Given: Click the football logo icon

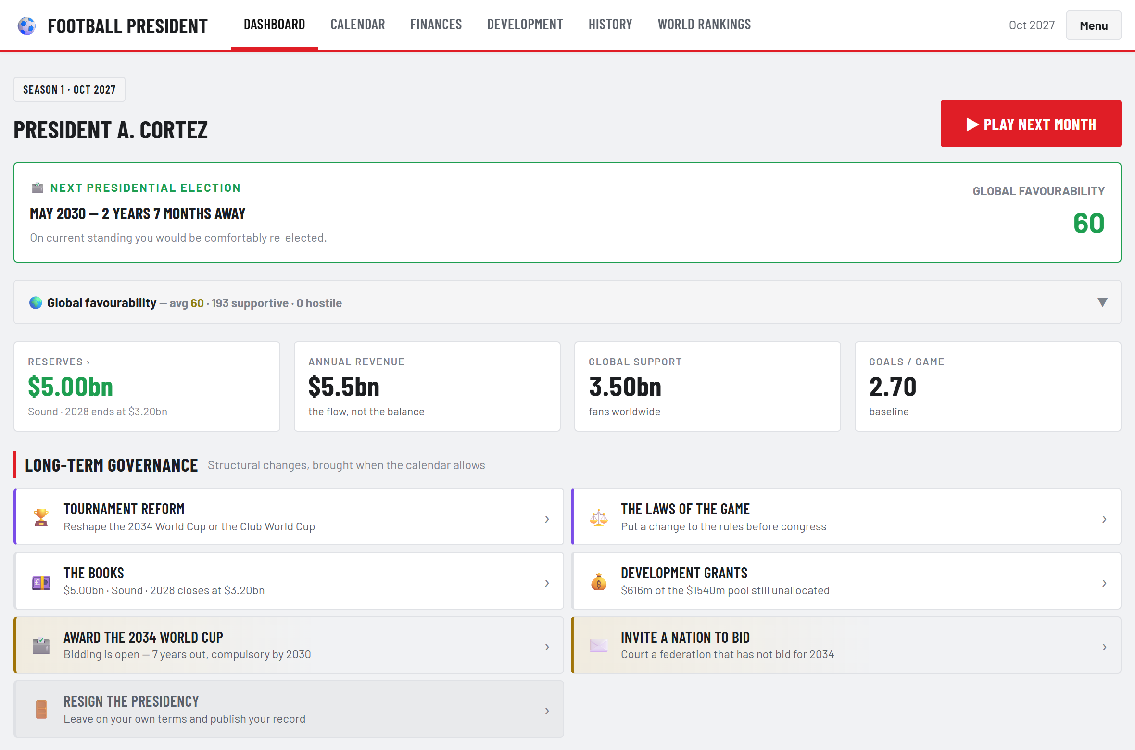Looking at the screenshot, I should coord(26,25).
